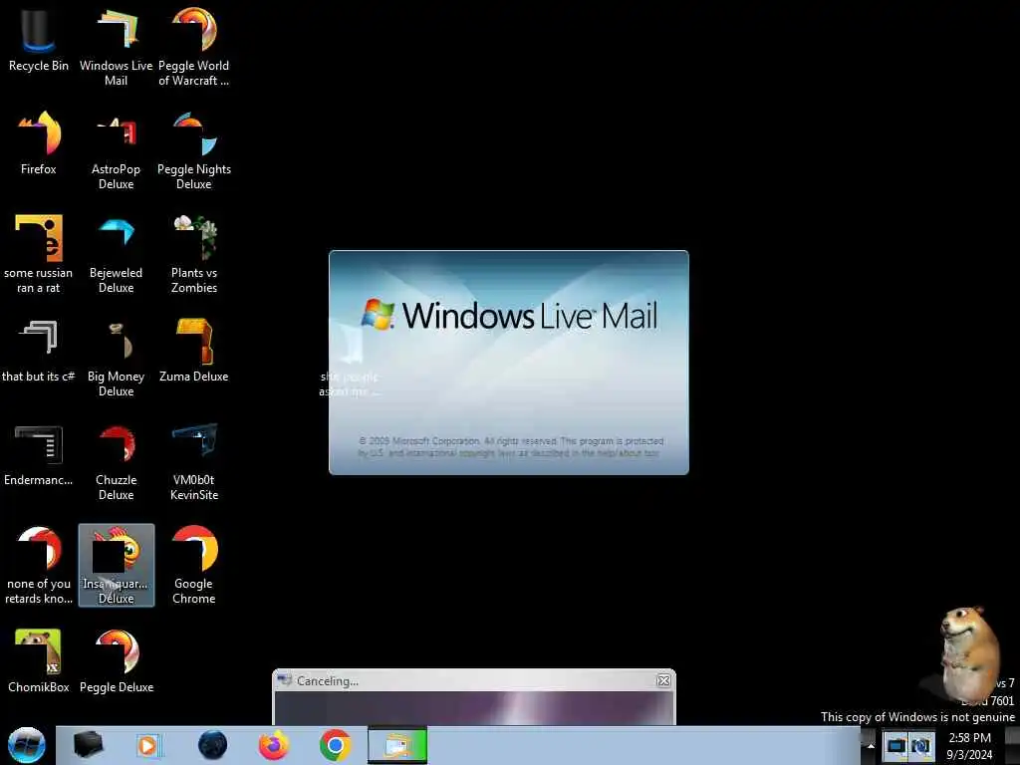Select Peggle World of Warcraft shortcut

click(x=194, y=46)
